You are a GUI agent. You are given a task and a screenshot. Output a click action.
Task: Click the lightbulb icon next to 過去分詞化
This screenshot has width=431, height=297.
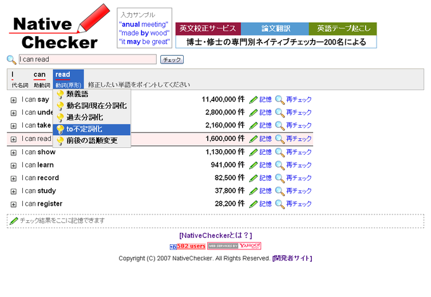pyautogui.click(x=60, y=117)
